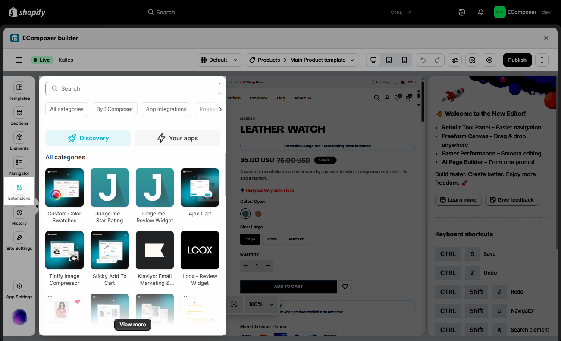Switch to mobile device view
Screen dimensions: 561x341
[404, 60]
